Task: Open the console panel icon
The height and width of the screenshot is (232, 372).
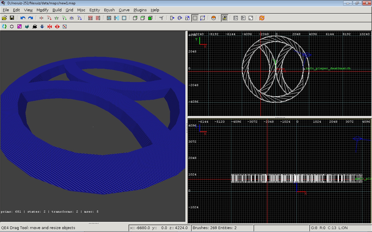Action: coord(243,18)
